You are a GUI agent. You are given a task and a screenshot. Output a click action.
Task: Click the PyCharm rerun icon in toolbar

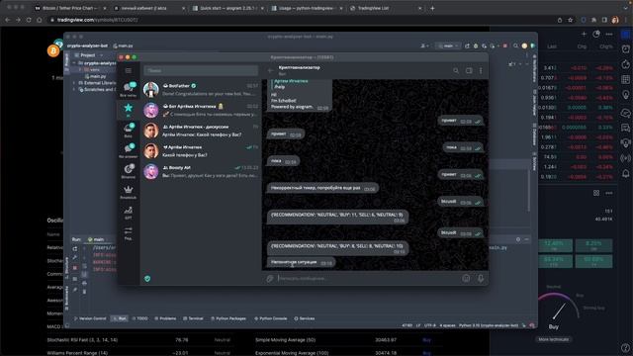(467, 46)
